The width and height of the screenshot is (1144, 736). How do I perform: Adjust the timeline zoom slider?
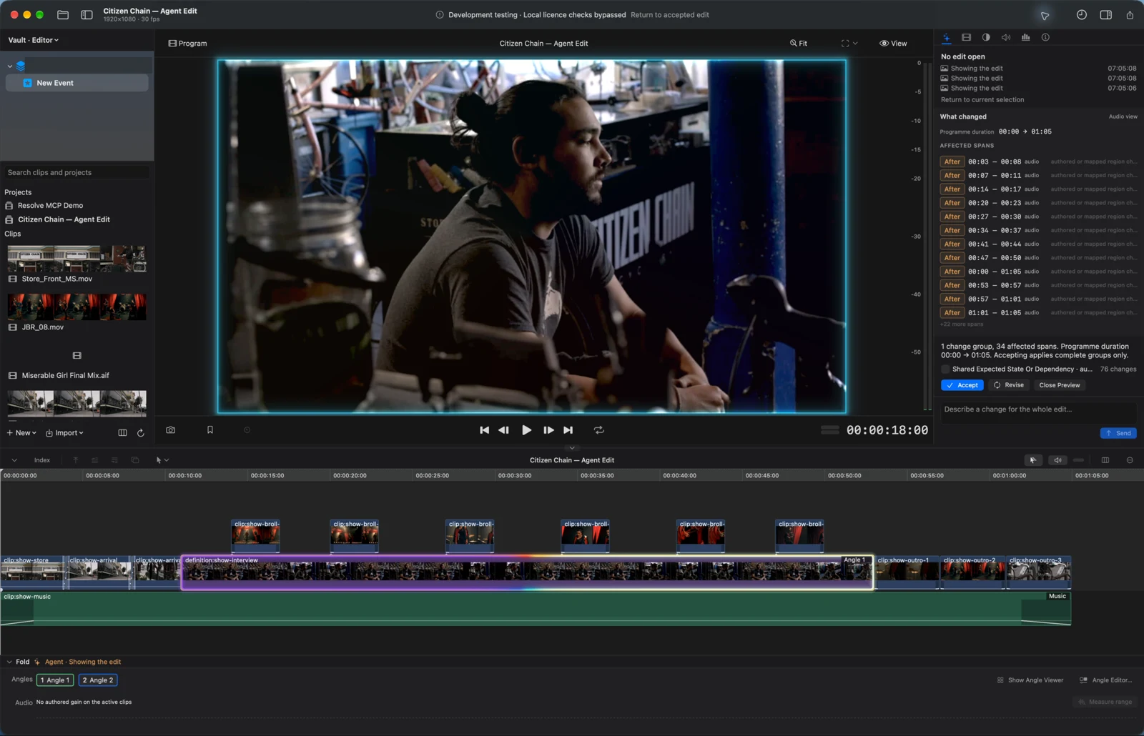coord(1079,460)
